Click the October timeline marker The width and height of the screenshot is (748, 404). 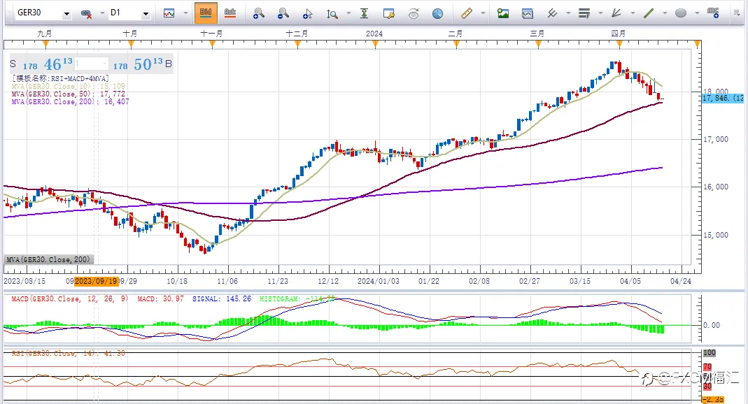[131, 44]
